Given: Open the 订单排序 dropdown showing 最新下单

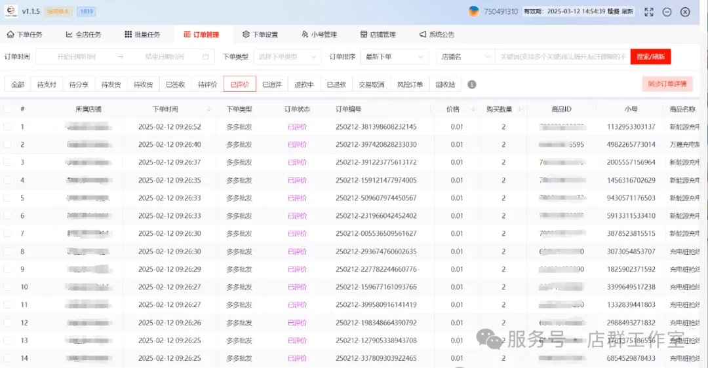Looking at the screenshot, I should point(395,57).
